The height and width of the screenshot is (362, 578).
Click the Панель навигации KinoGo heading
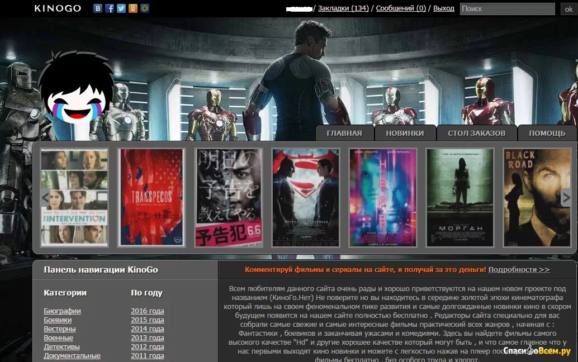tap(101, 270)
